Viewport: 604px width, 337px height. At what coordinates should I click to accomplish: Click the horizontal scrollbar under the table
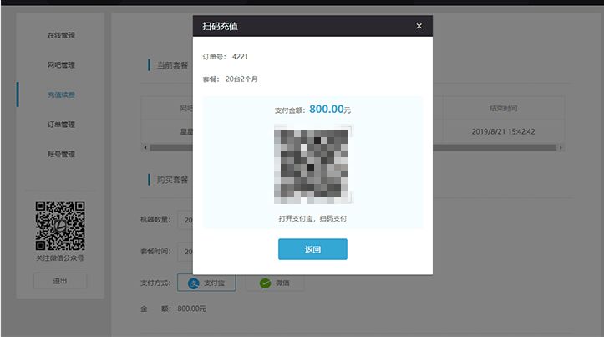(x=353, y=147)
